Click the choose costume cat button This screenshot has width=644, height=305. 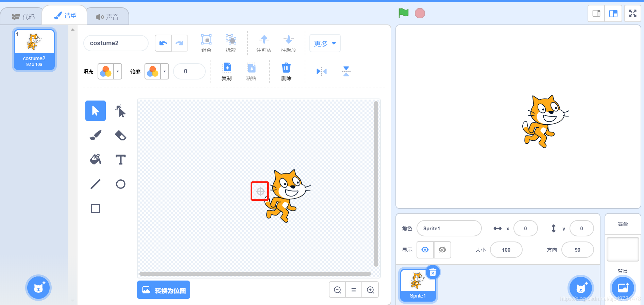pos(38,288)
